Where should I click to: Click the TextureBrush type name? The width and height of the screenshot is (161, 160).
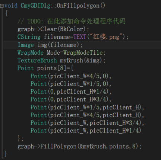[x=37, y=60]
